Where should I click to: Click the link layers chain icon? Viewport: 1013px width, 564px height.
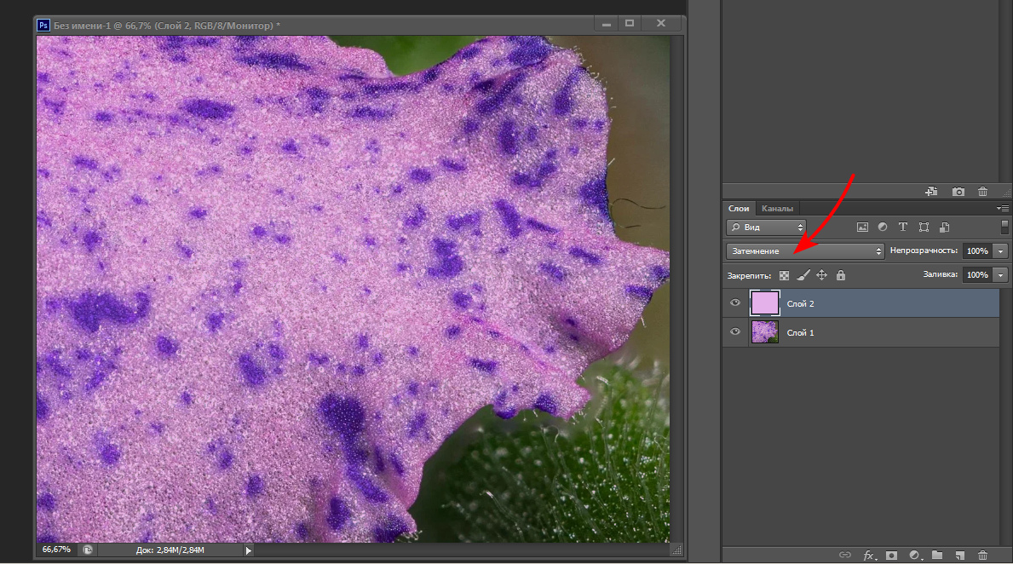(845, 555)
